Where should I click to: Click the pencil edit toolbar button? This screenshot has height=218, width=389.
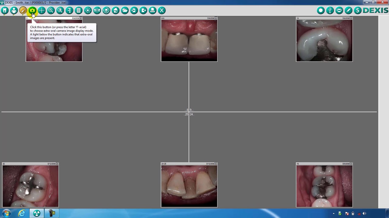point(349,11)
